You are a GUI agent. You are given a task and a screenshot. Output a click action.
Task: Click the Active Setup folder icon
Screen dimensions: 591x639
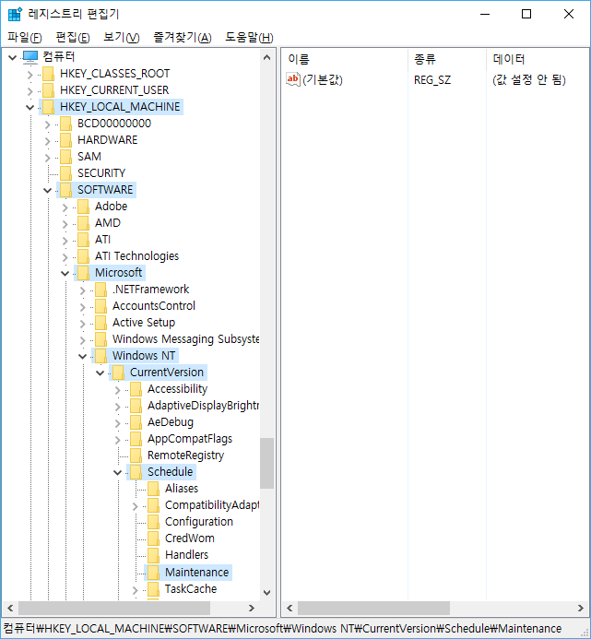pos(100,323)
